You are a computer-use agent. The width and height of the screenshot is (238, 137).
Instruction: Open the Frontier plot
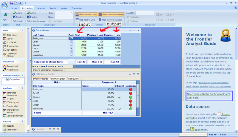(x=10, y=106)
